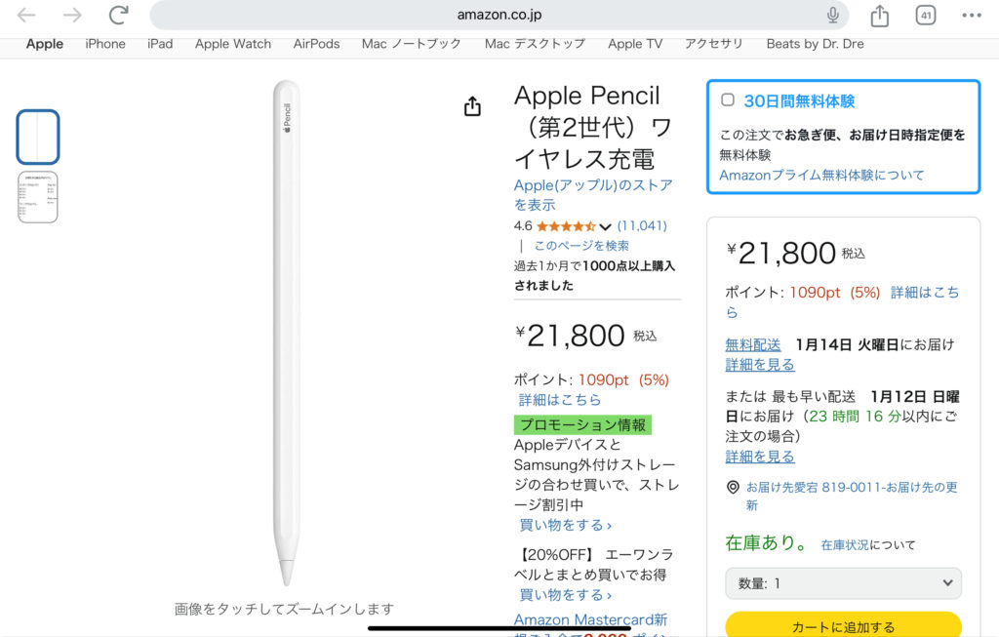The image size is (999, 637).
Task: Click the 在庫あり。 stock status text
Action: tap(767, 542)
